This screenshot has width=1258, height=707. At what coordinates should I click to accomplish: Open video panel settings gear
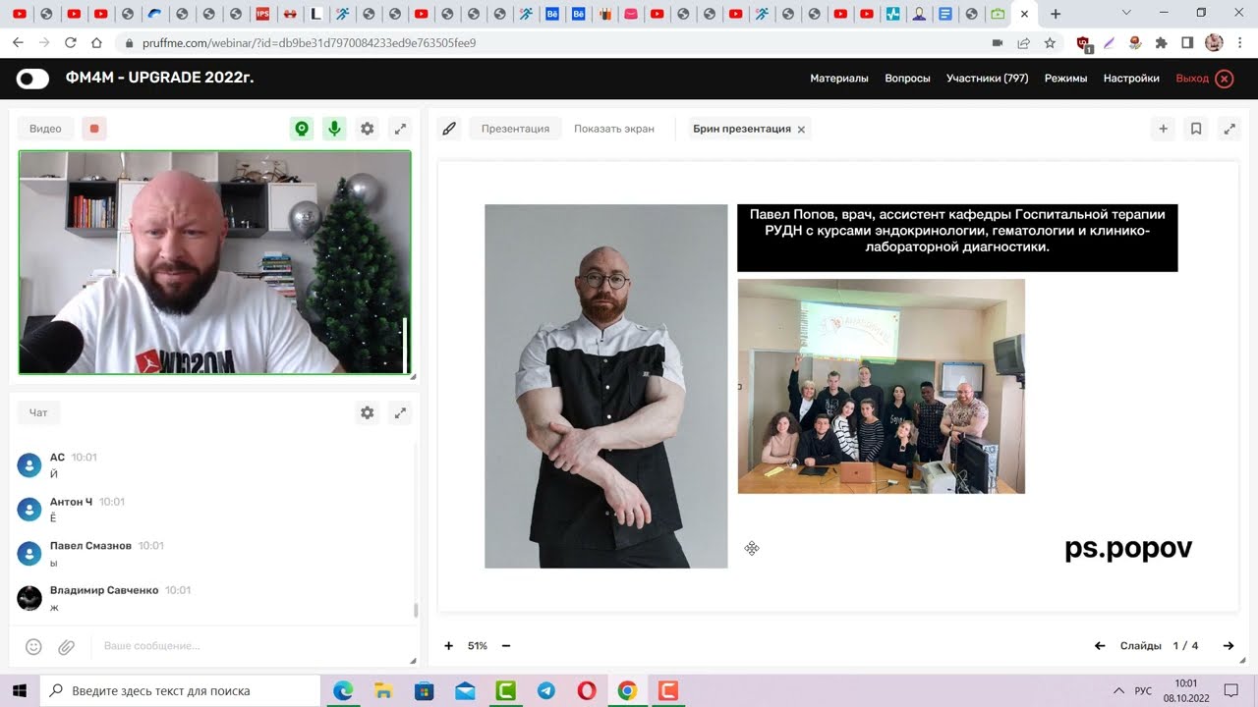click(x=368, y=129)
